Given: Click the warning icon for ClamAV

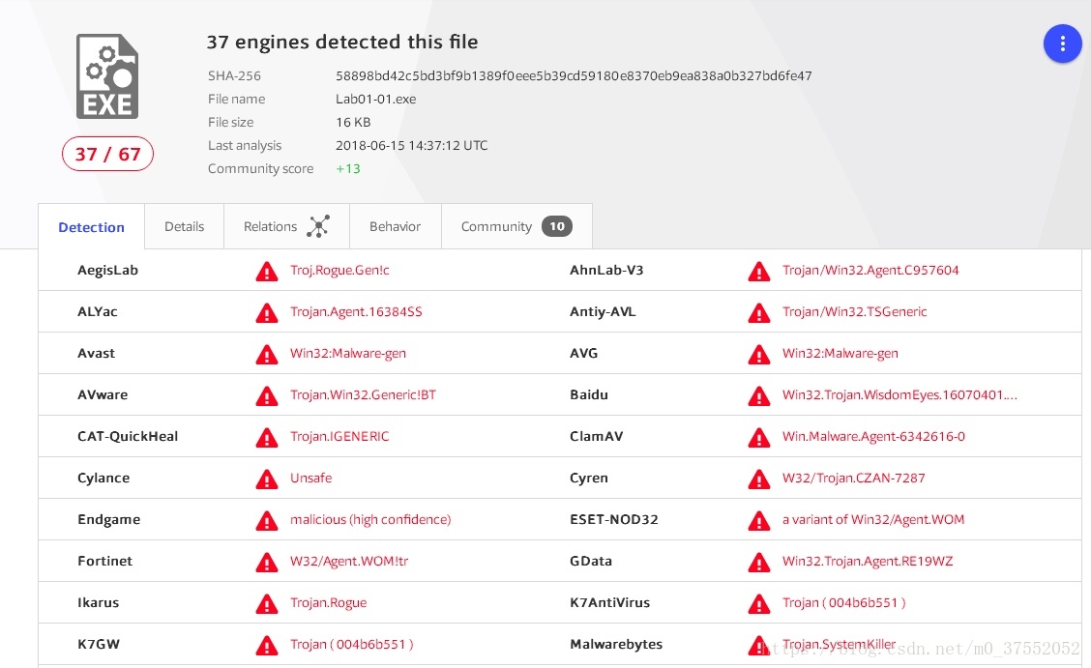Looking at the screenshot, I should pos(759,438).
